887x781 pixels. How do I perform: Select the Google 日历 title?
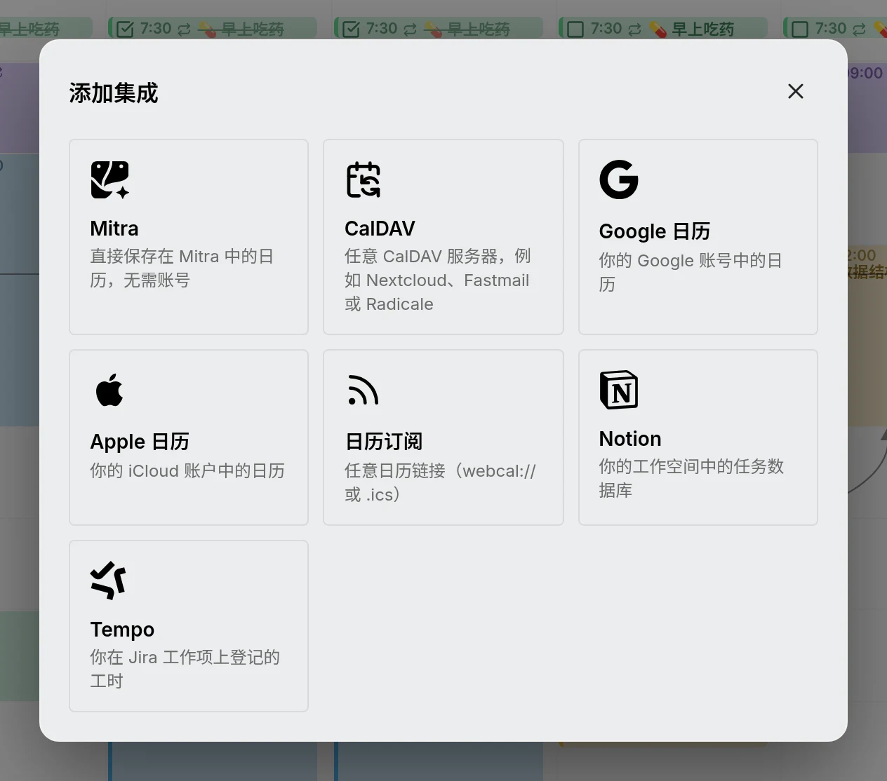pos(655,231)
